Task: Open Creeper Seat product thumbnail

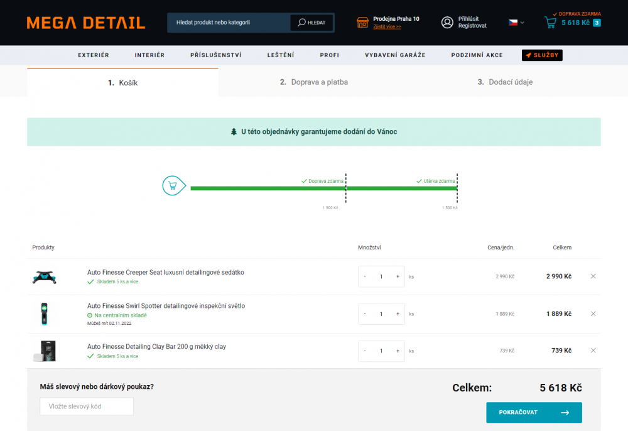Action: coord(44,277)
